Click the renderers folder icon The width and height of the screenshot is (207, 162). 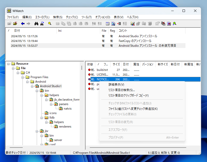(56, 126)
